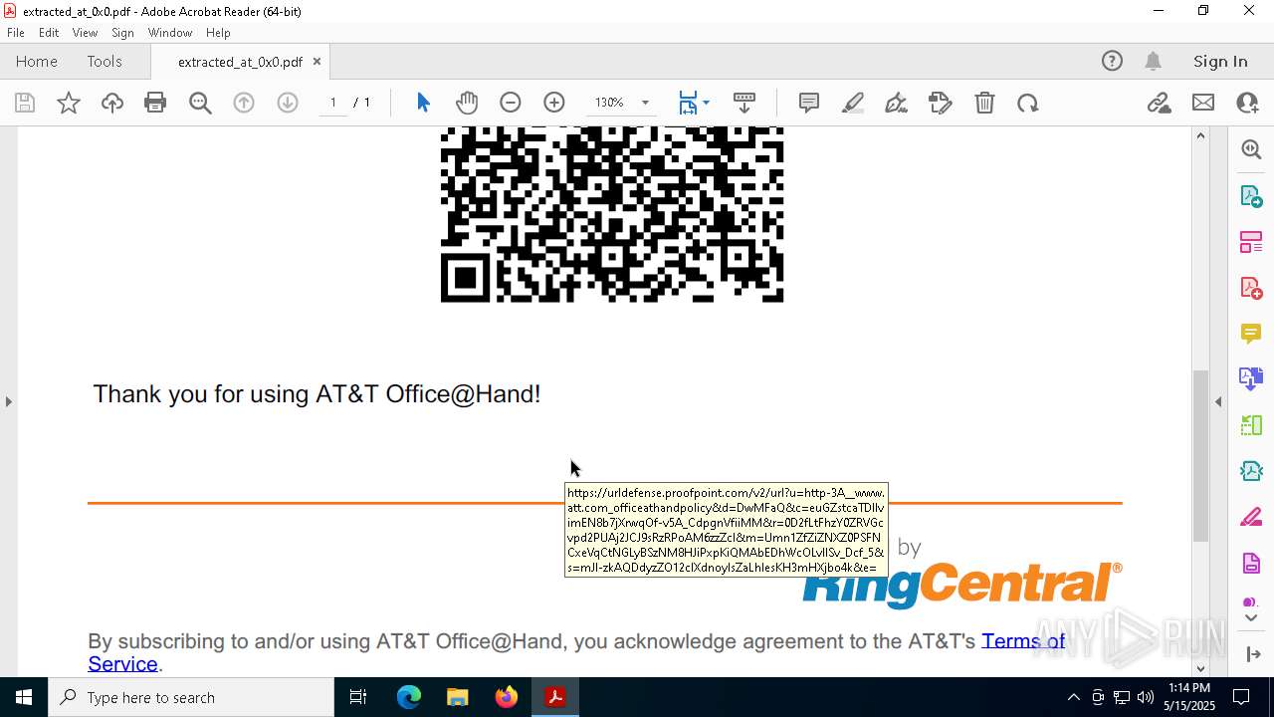Image resolution: width=1274 pixels, height=717 pixels.
Task: Print the document
Action: coord(155,103)
